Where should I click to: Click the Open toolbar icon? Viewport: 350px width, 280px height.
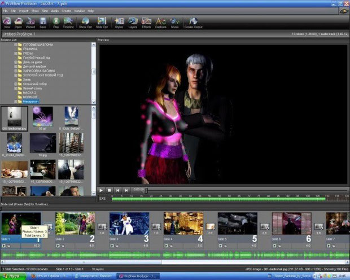18,23
